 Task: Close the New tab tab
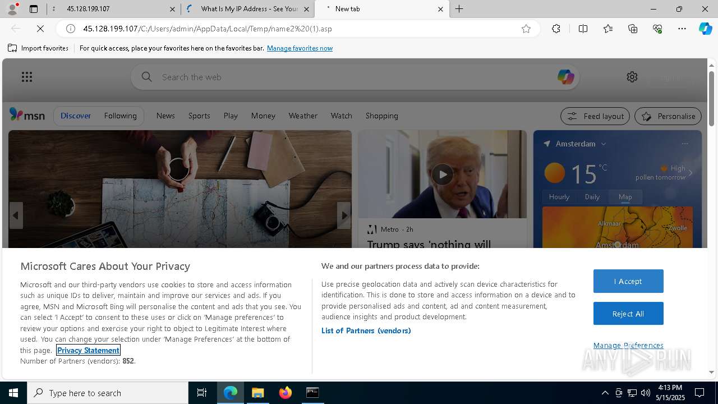click(x=440, y=9)
